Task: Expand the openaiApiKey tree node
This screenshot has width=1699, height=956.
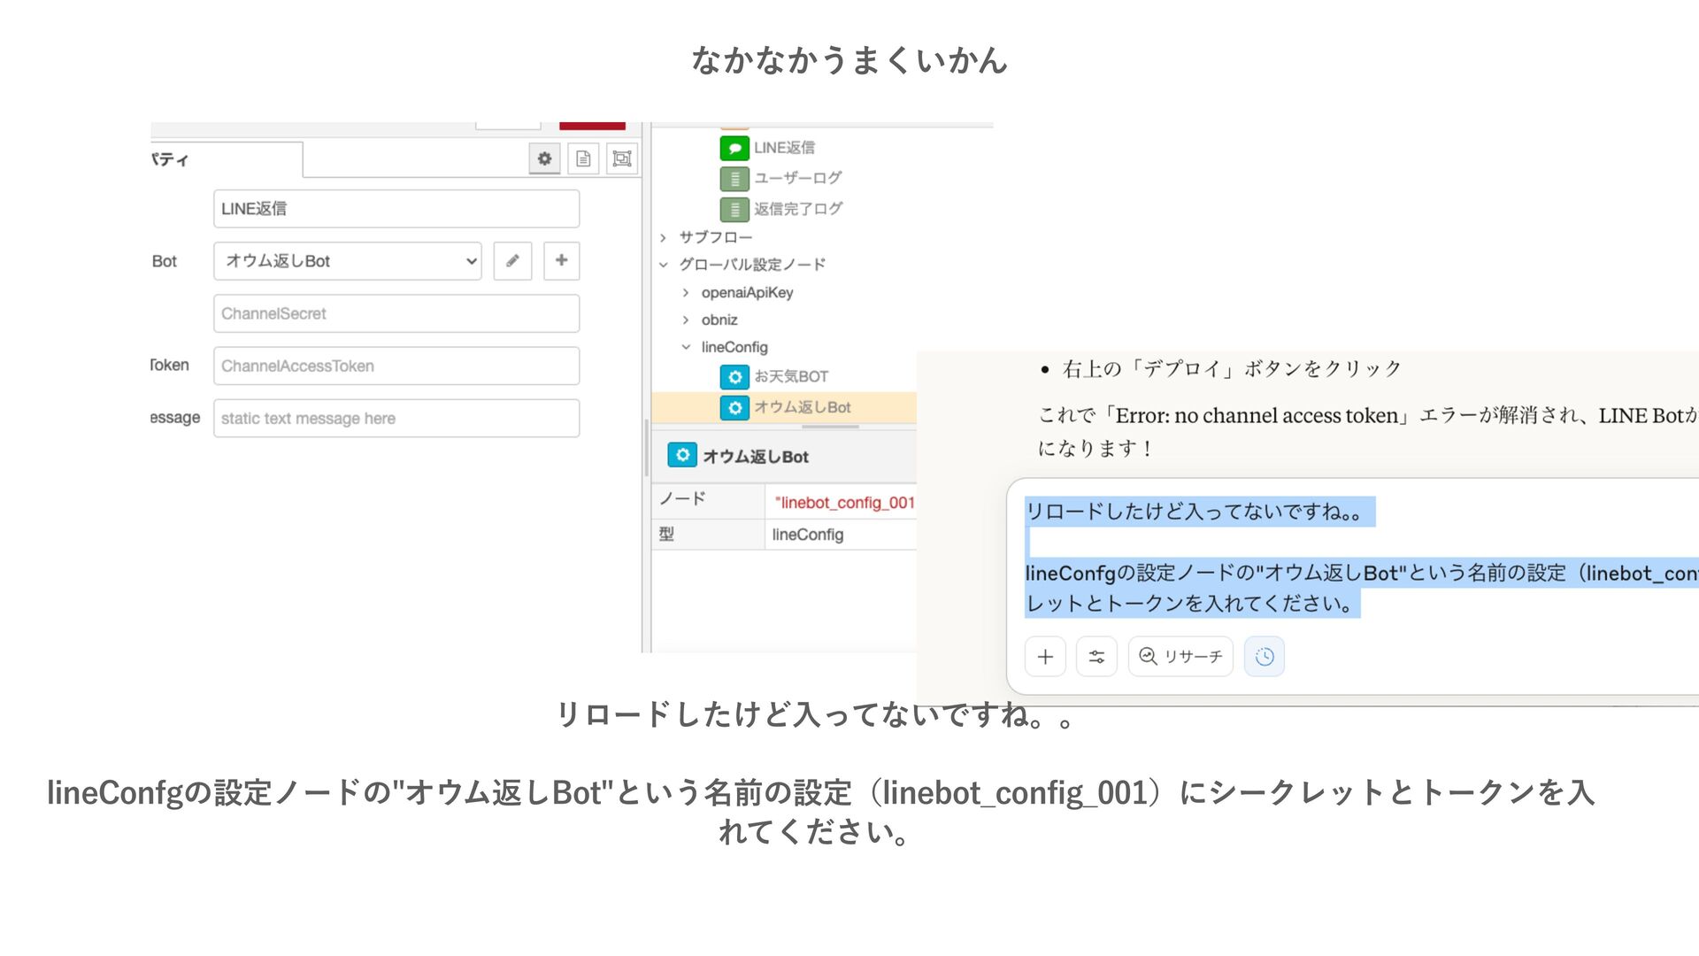Action: (x=686, y=293)
